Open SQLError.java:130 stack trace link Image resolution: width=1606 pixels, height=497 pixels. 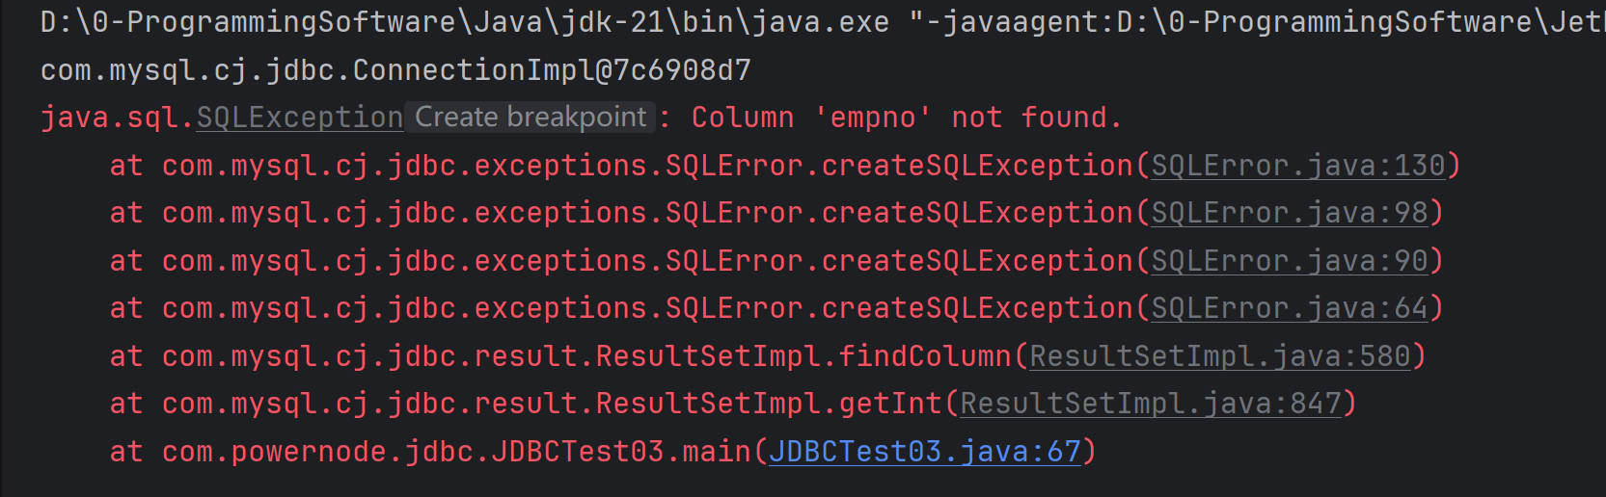click(1298, 166)
